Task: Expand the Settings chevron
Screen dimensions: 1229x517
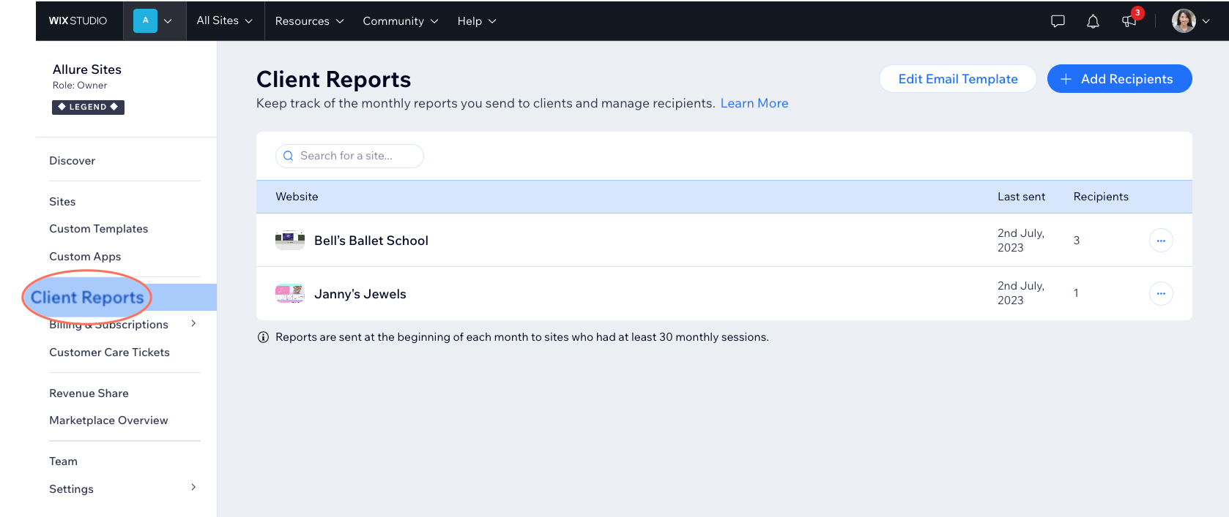Action: click(x=193, y=487)
